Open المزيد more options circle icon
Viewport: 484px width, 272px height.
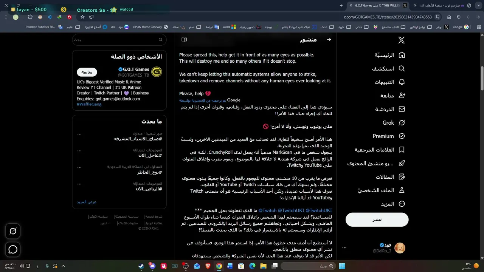click(x=402, y=204)
